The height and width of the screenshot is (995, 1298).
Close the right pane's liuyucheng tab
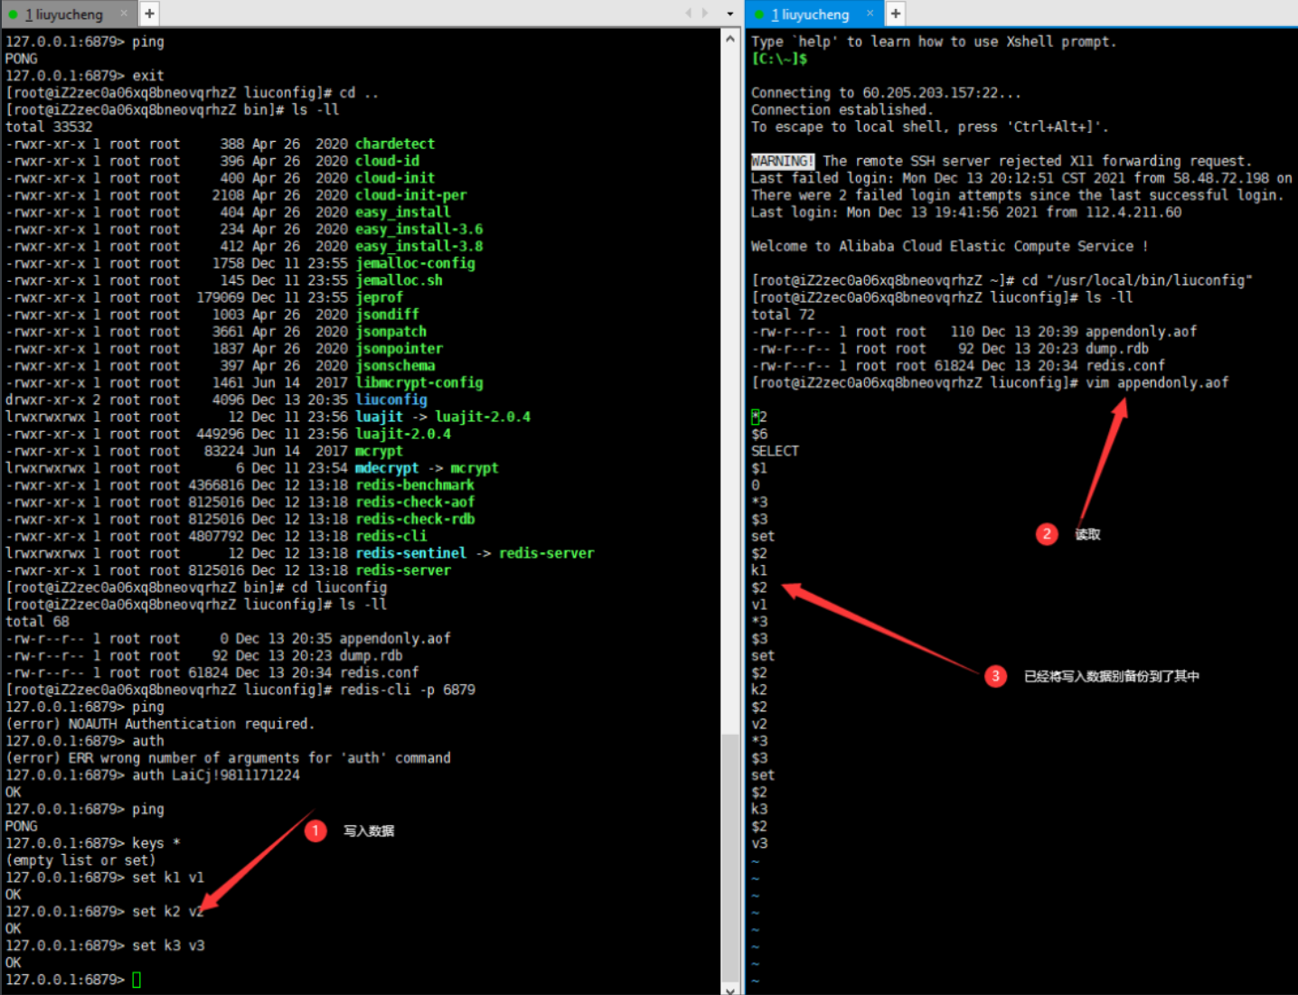[x=870, y=14]
